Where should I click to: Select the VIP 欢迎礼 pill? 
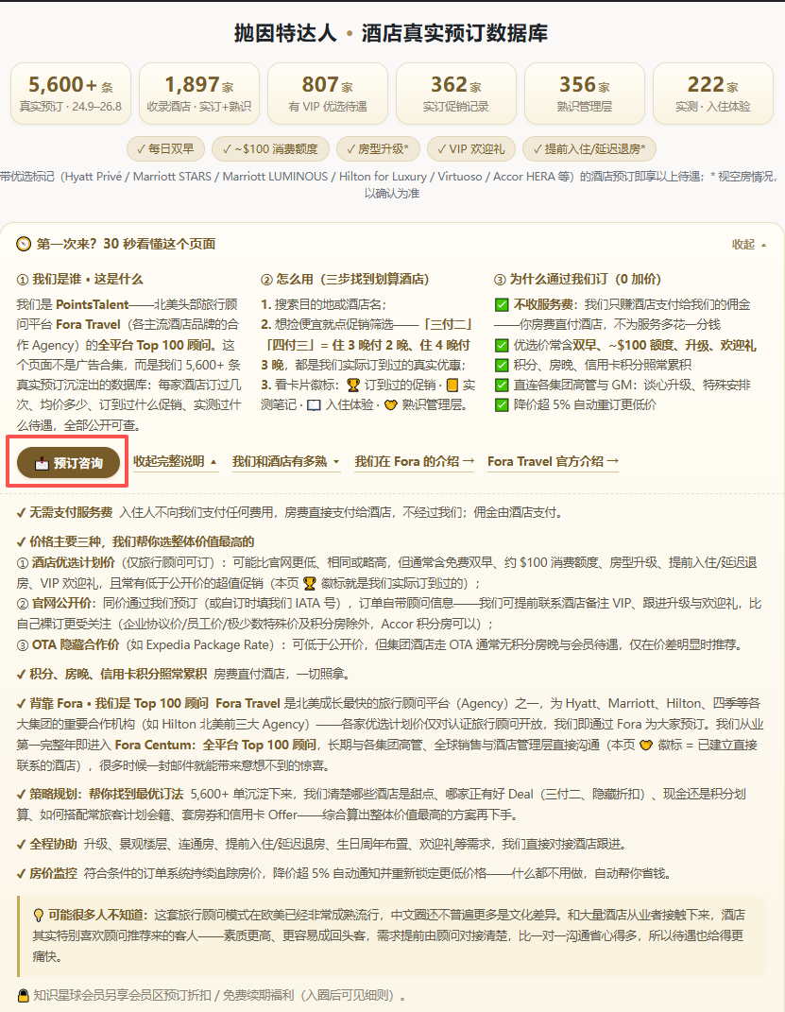pyautogui.click(x=470, y=149)
